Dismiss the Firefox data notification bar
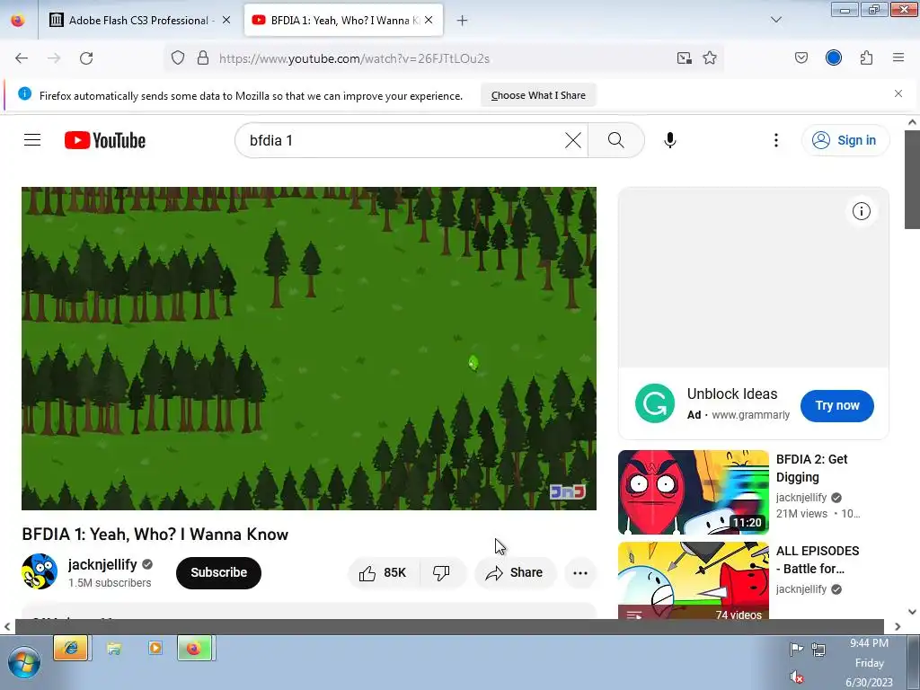The height and width of the screenshot is (690, 920). [898, 93]
